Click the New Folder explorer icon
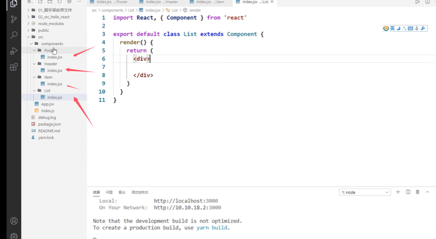This screenshot has width=436, height=239. [x=50, y=1]
